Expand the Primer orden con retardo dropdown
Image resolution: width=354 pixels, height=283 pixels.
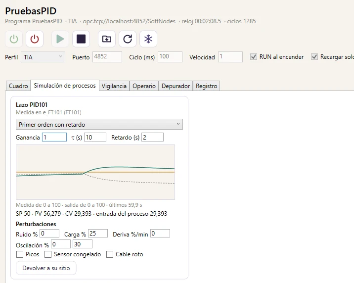point(99,125)
